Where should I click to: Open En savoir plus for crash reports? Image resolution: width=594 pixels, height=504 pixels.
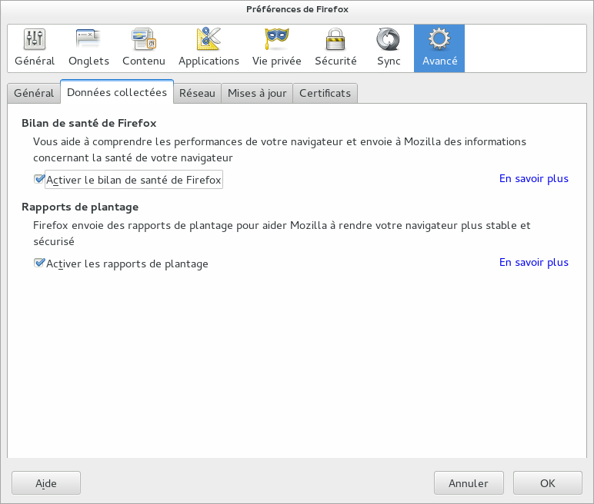click(534, 262)
